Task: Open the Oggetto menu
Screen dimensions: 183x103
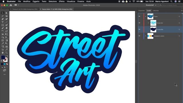Action: (x=36, y=1)
